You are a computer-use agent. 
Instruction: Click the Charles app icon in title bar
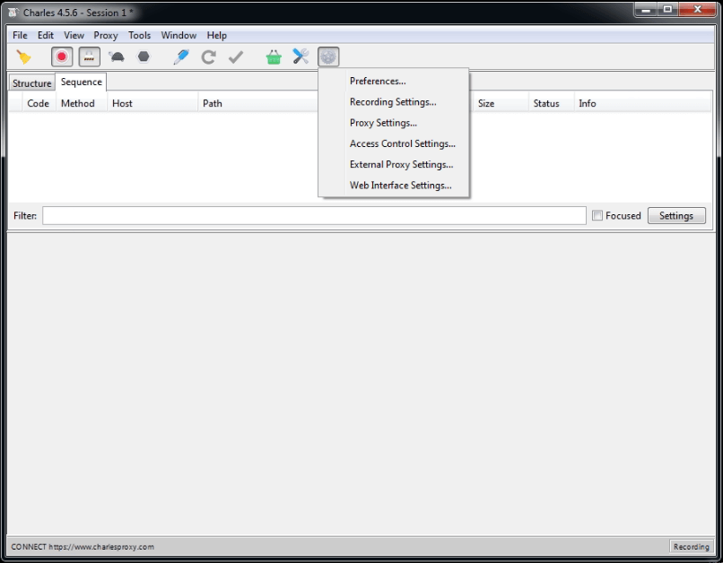coord(13,13)
